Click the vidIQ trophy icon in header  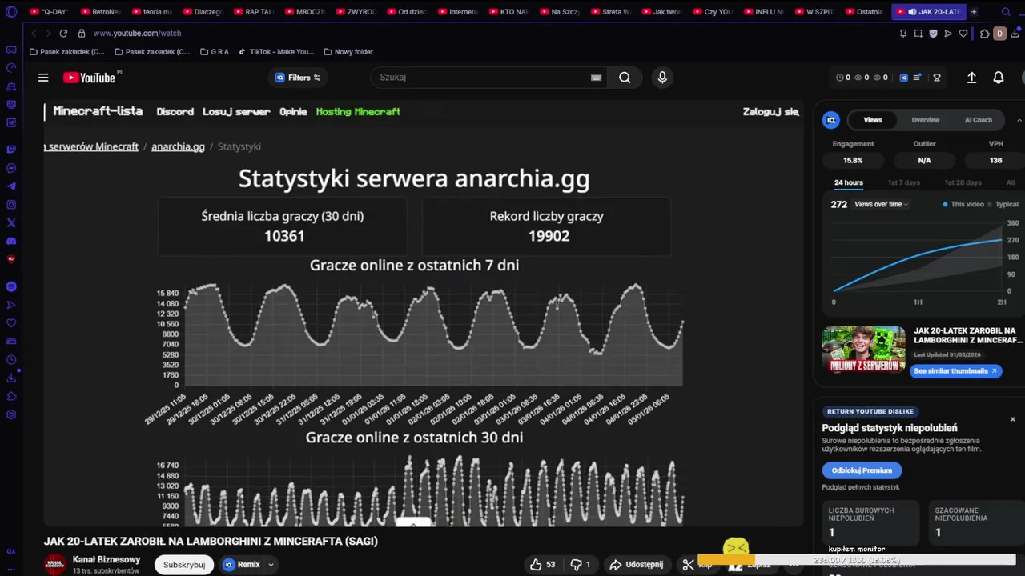click(937, 78)
